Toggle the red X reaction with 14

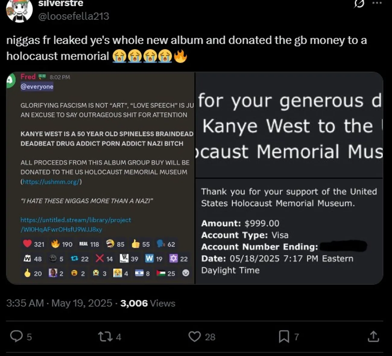104,259
